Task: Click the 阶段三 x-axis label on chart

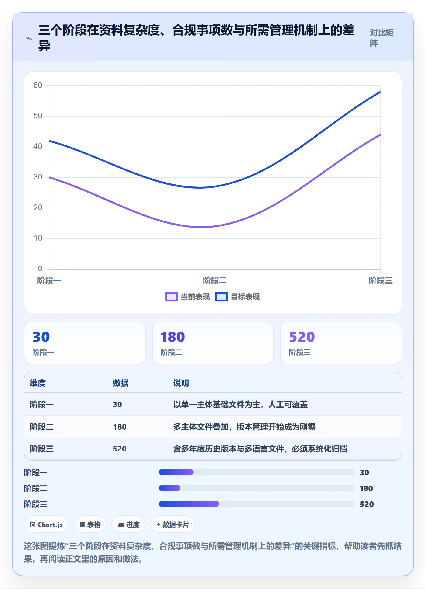Action: coord(381,280)
